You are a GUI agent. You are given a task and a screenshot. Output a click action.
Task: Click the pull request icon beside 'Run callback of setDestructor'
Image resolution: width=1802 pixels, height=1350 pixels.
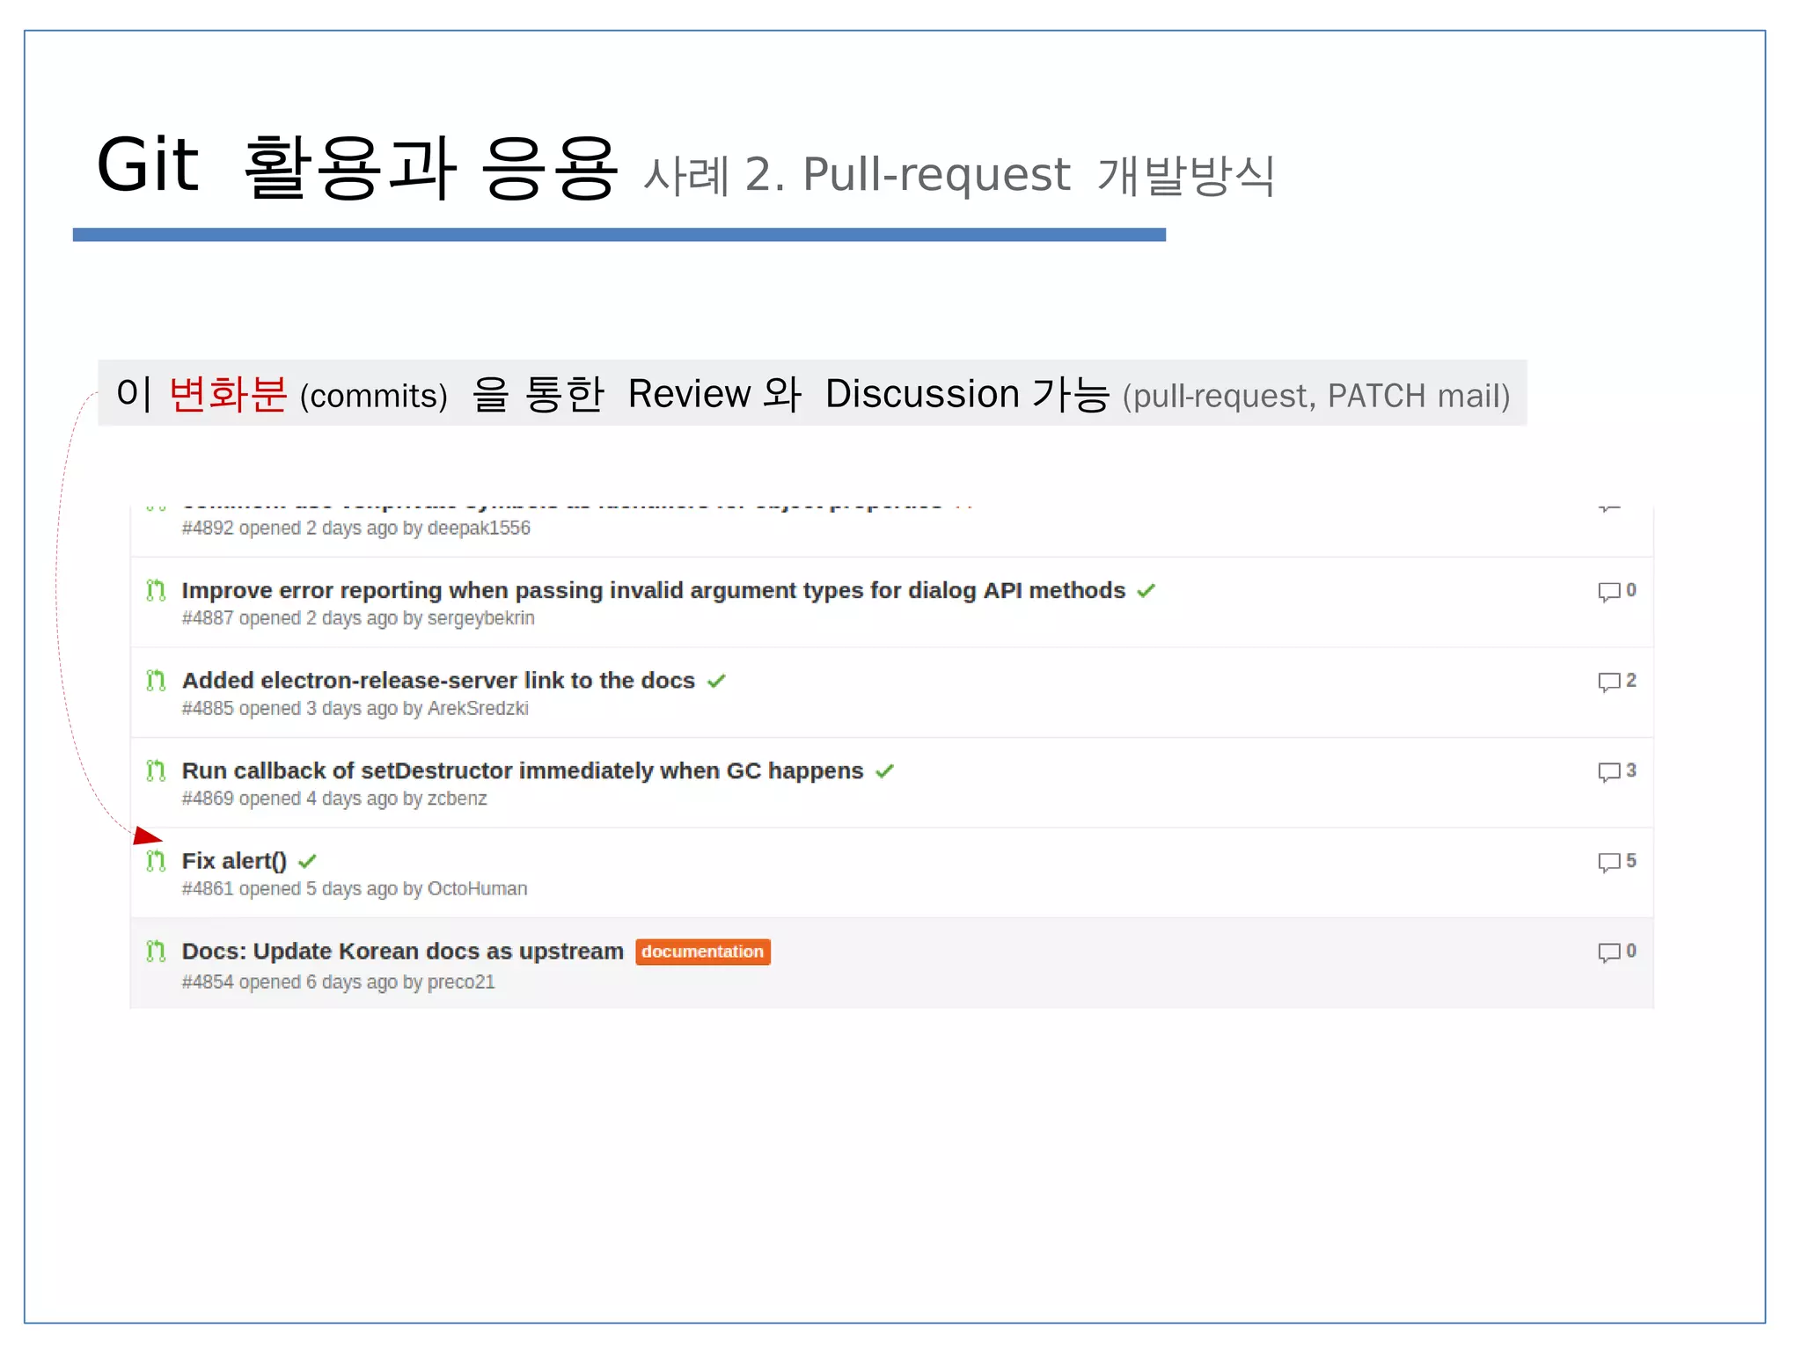(156, 771)
